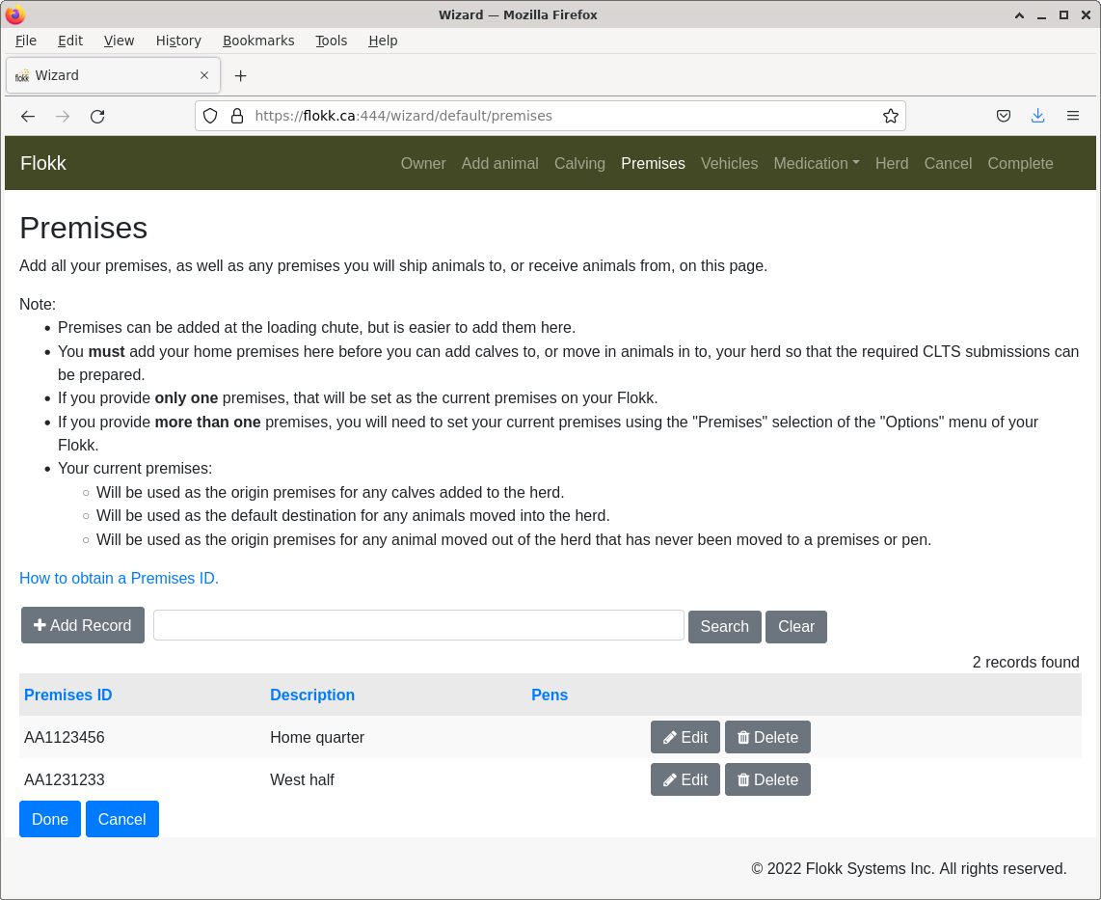Screen dimensions: 1101x900
Task: Open the Firefox hamburger menu
Action: point(1072,116)
